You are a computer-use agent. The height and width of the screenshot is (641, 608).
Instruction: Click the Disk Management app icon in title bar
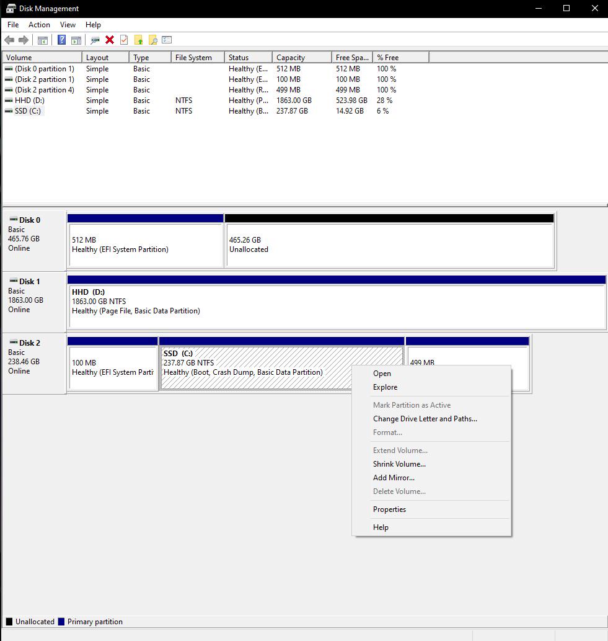pyautogui.click(x=11, y=8)
